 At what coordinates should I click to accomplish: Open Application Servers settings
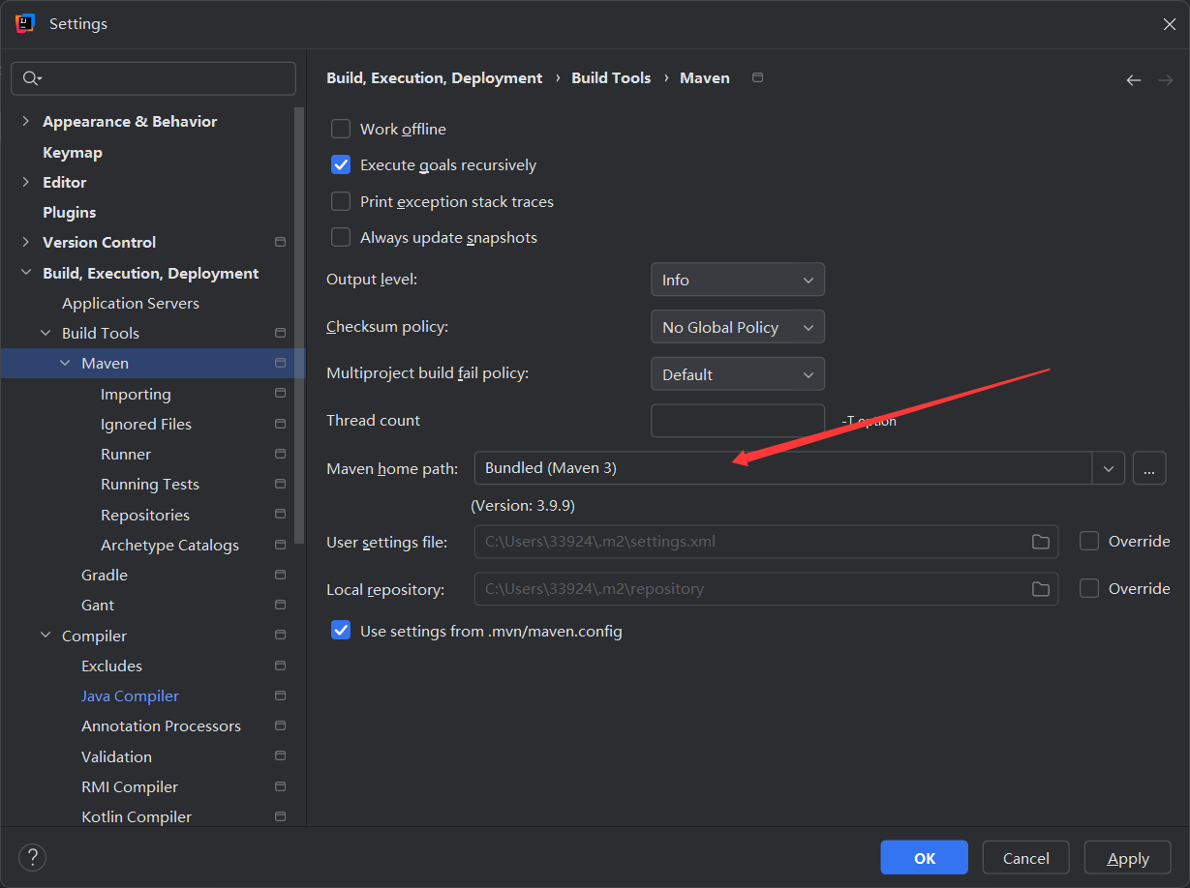pos(131,303)
